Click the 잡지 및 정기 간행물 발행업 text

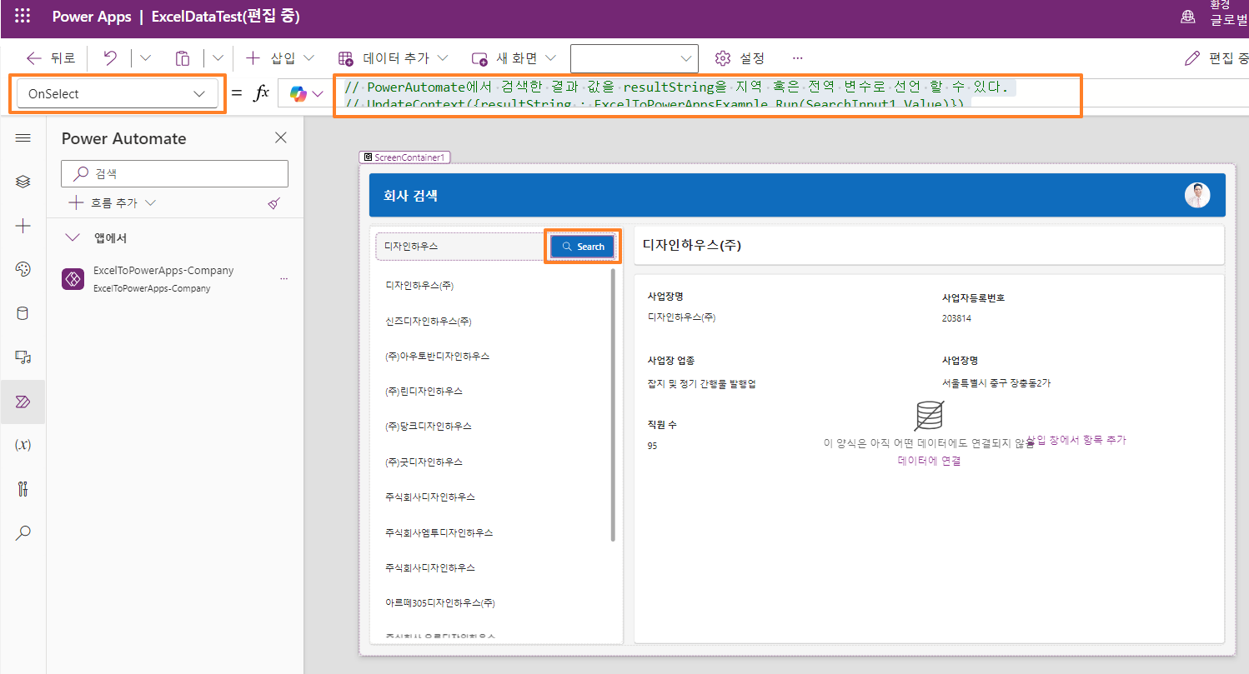pyautogui.click(x=702, y=383)
